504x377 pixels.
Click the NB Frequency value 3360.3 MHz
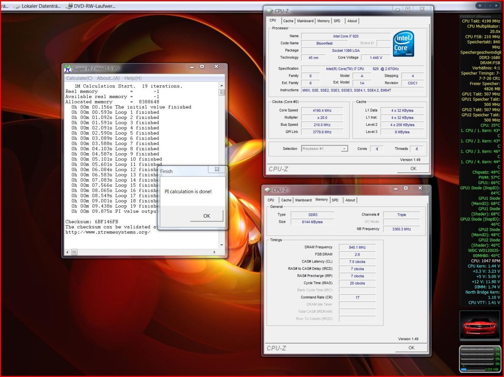tap(401, 229)
